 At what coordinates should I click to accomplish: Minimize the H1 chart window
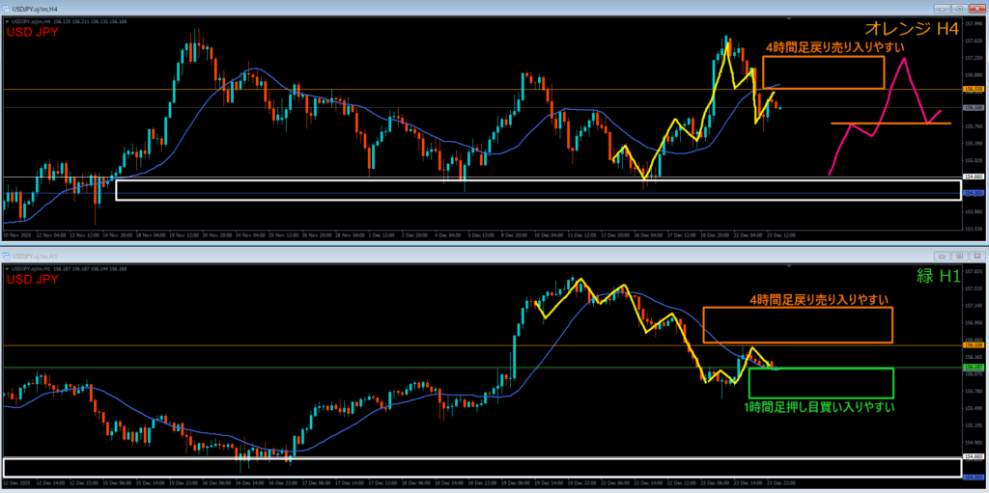tap(942, 258)
